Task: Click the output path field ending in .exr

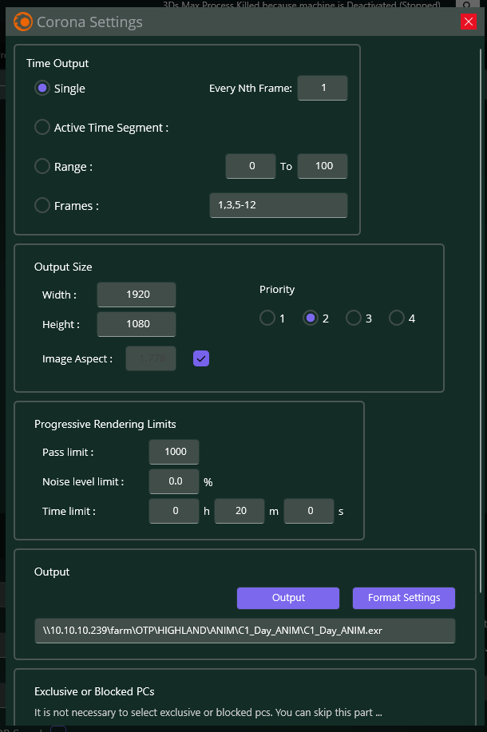Action: tap(245, 631)
